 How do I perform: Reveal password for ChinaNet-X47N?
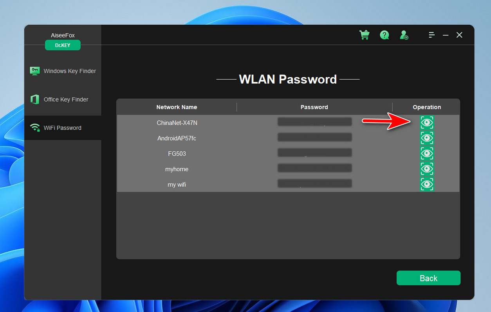[x=427, y=123]
